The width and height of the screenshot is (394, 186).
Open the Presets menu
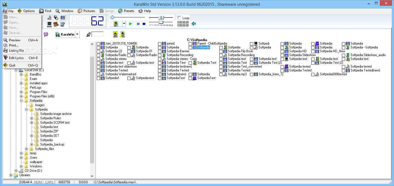(126, 11)
